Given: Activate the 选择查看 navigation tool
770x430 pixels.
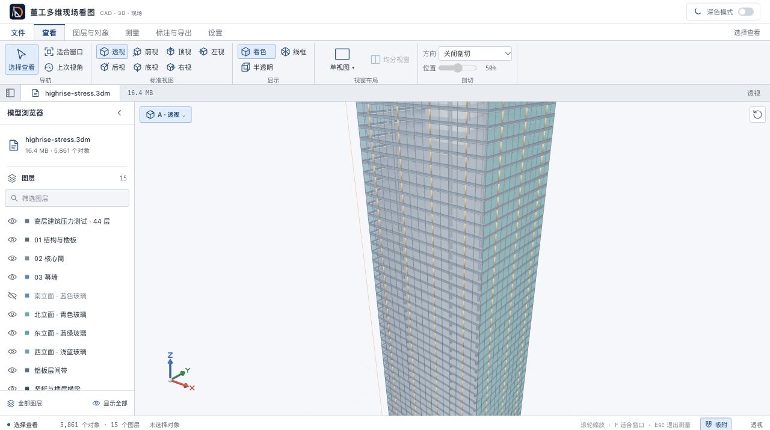Looking at the screenshot, I should point(22,60).
